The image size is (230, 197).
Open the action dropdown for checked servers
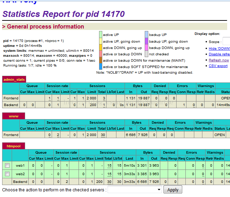(135, 190)
